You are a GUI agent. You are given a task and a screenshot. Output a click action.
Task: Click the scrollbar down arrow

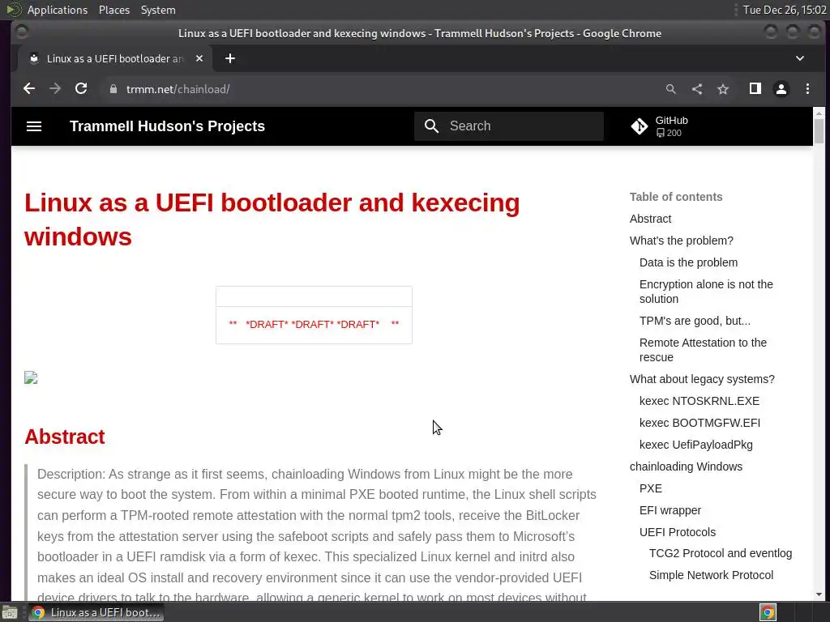[819, 595]
